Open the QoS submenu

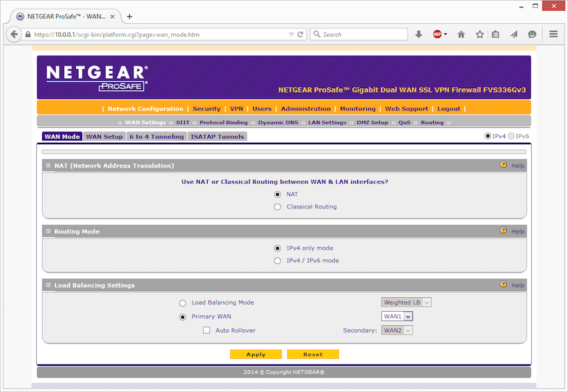[405, 122]
